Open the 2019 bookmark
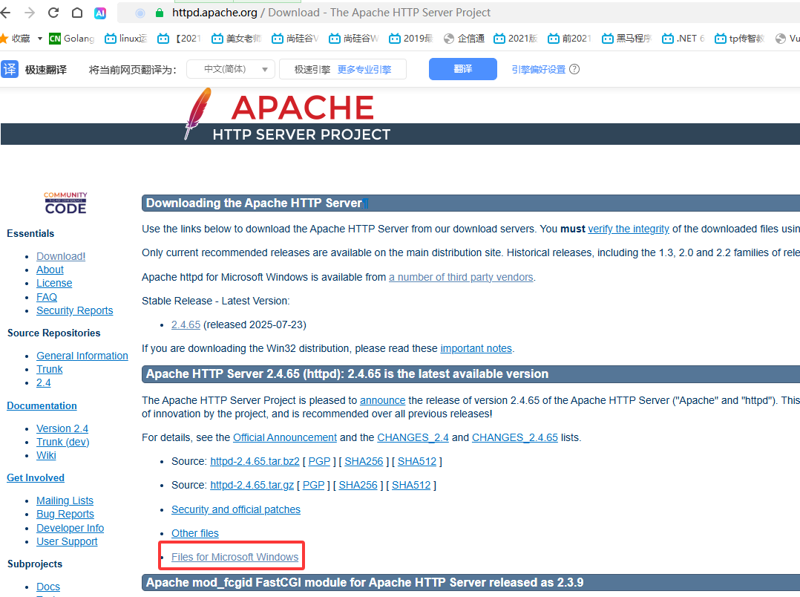Screen dimensions: 800x597 [410, 39]
